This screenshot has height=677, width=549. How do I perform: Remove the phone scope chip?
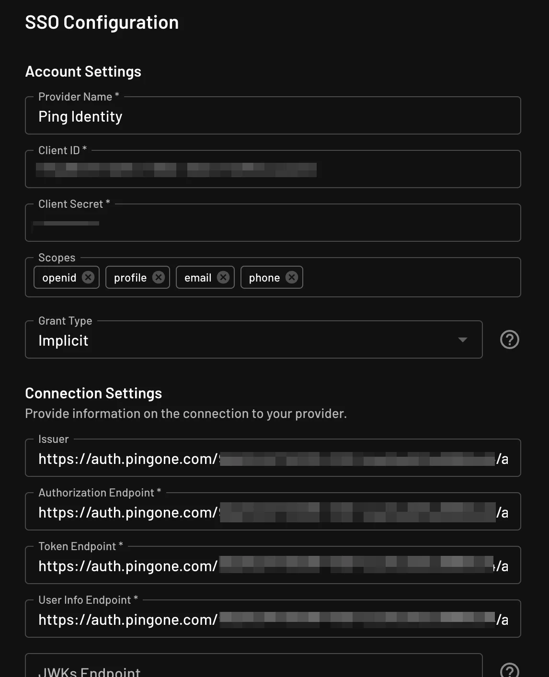(x=292, y=277)
